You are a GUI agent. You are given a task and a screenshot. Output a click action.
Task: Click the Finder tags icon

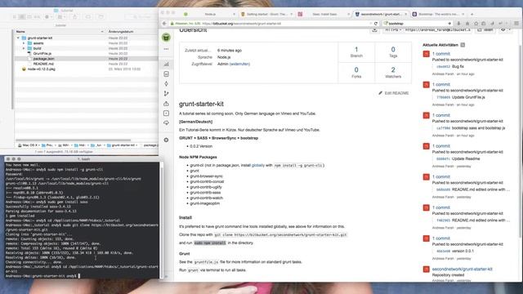click(x=88, y=16)
